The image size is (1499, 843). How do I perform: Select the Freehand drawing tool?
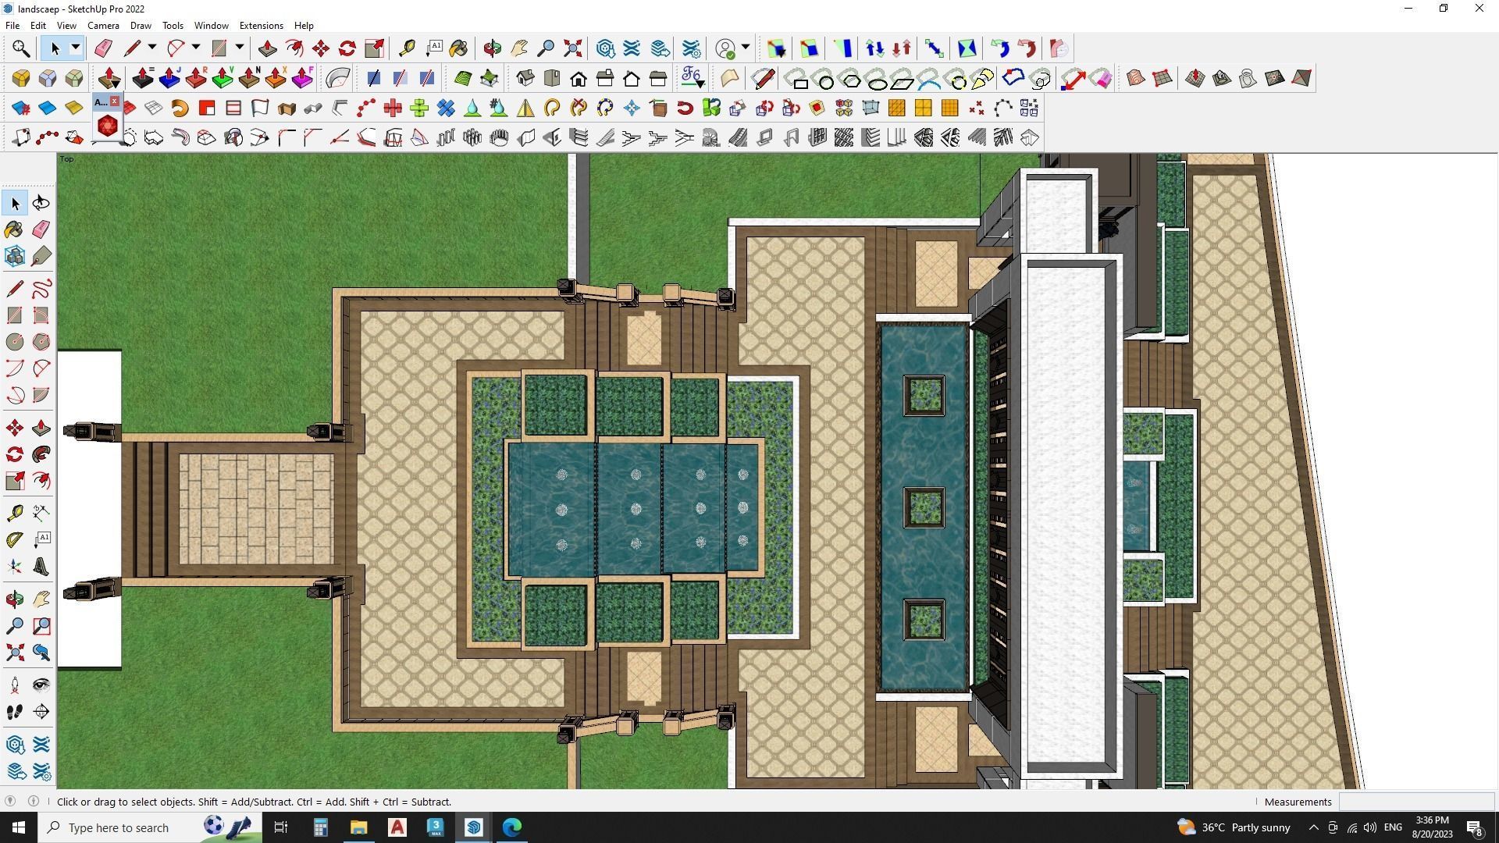[41, 289]
